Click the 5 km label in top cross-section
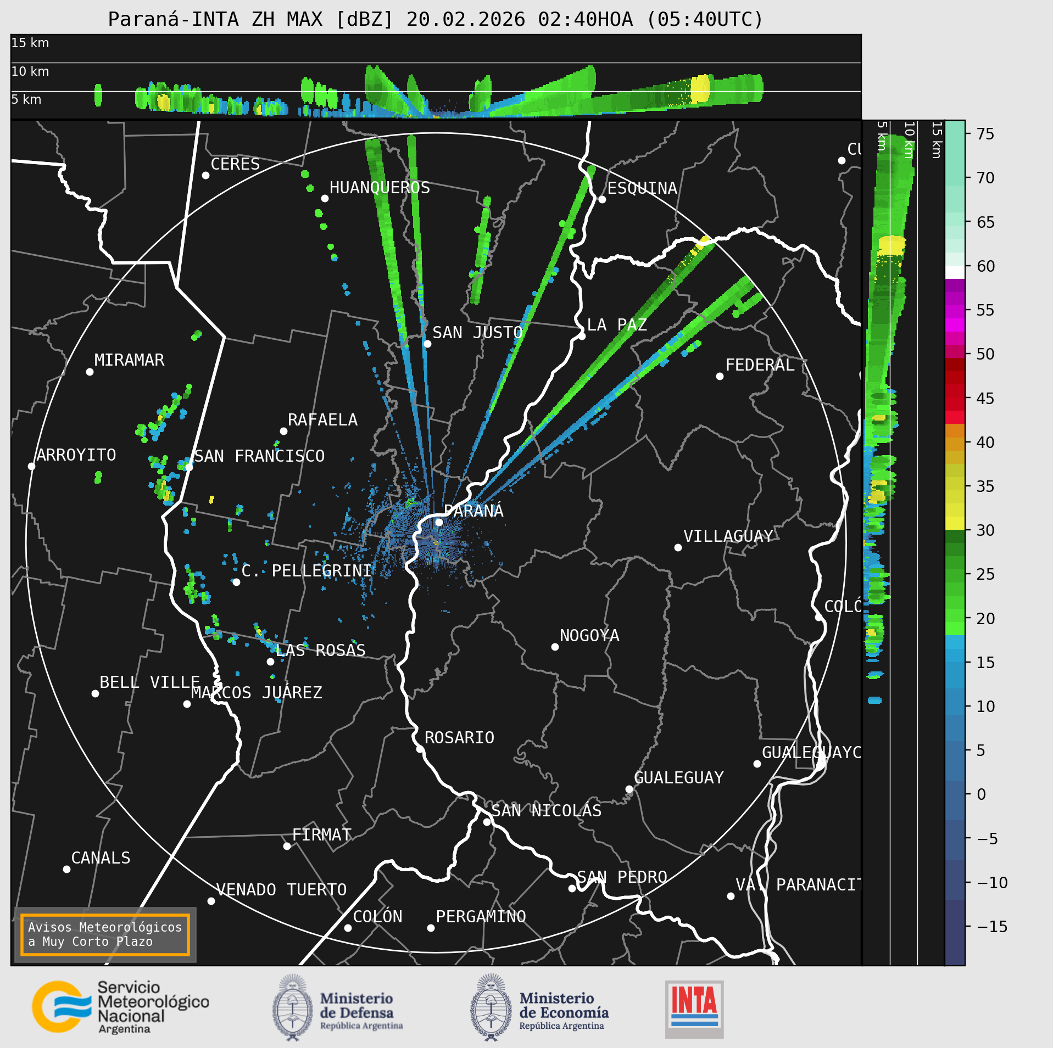1053x1048 pixels. [26, 99]
